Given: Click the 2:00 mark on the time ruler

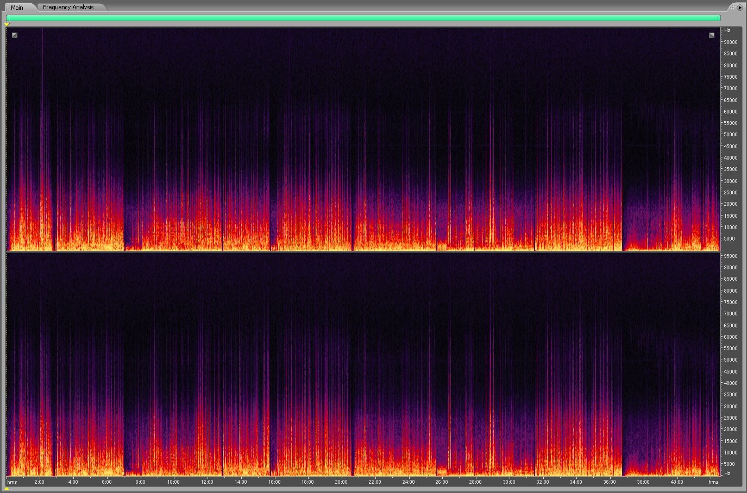Looking at the screenshot, I should [40, 482].
